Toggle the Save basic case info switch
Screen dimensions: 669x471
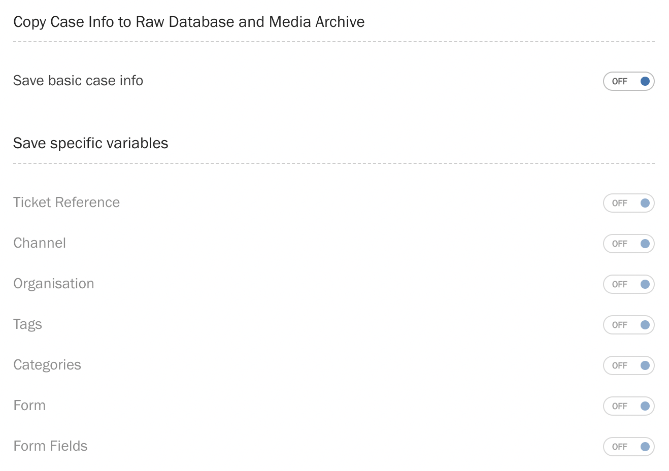tap(628, 81)
